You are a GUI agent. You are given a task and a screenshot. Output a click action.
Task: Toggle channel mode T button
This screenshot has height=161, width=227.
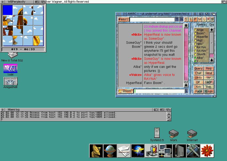[177, 19]
